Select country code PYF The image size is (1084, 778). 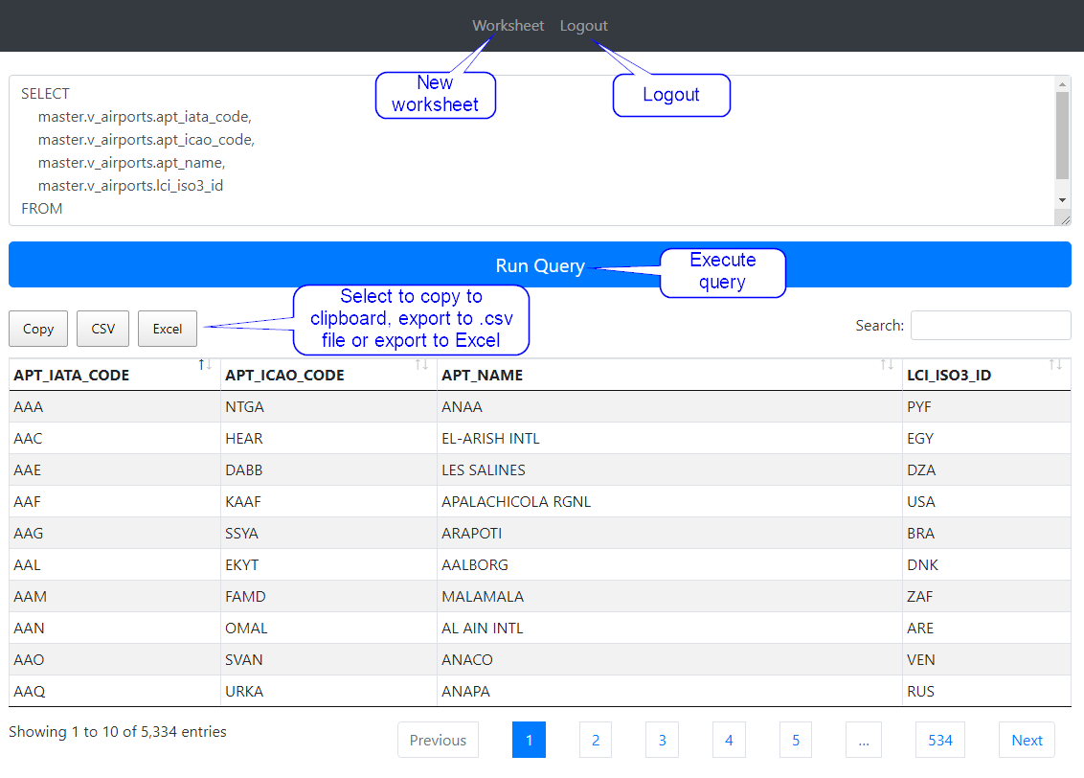pyautogui.click(x=986, y=406)
